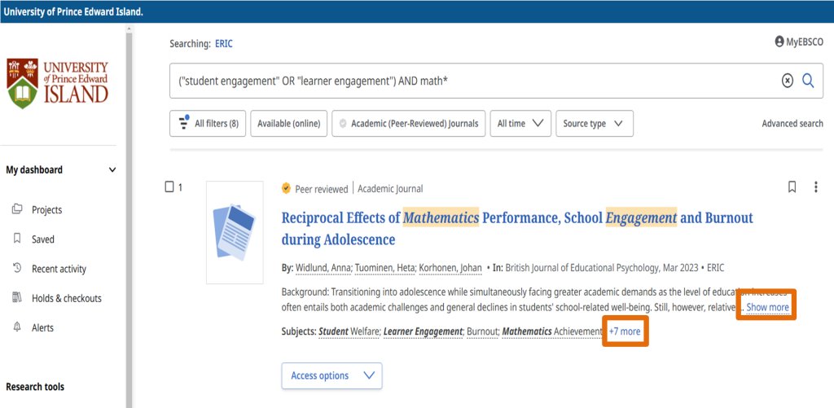
Task: Clear the search query with X icon
Action: 787,80
